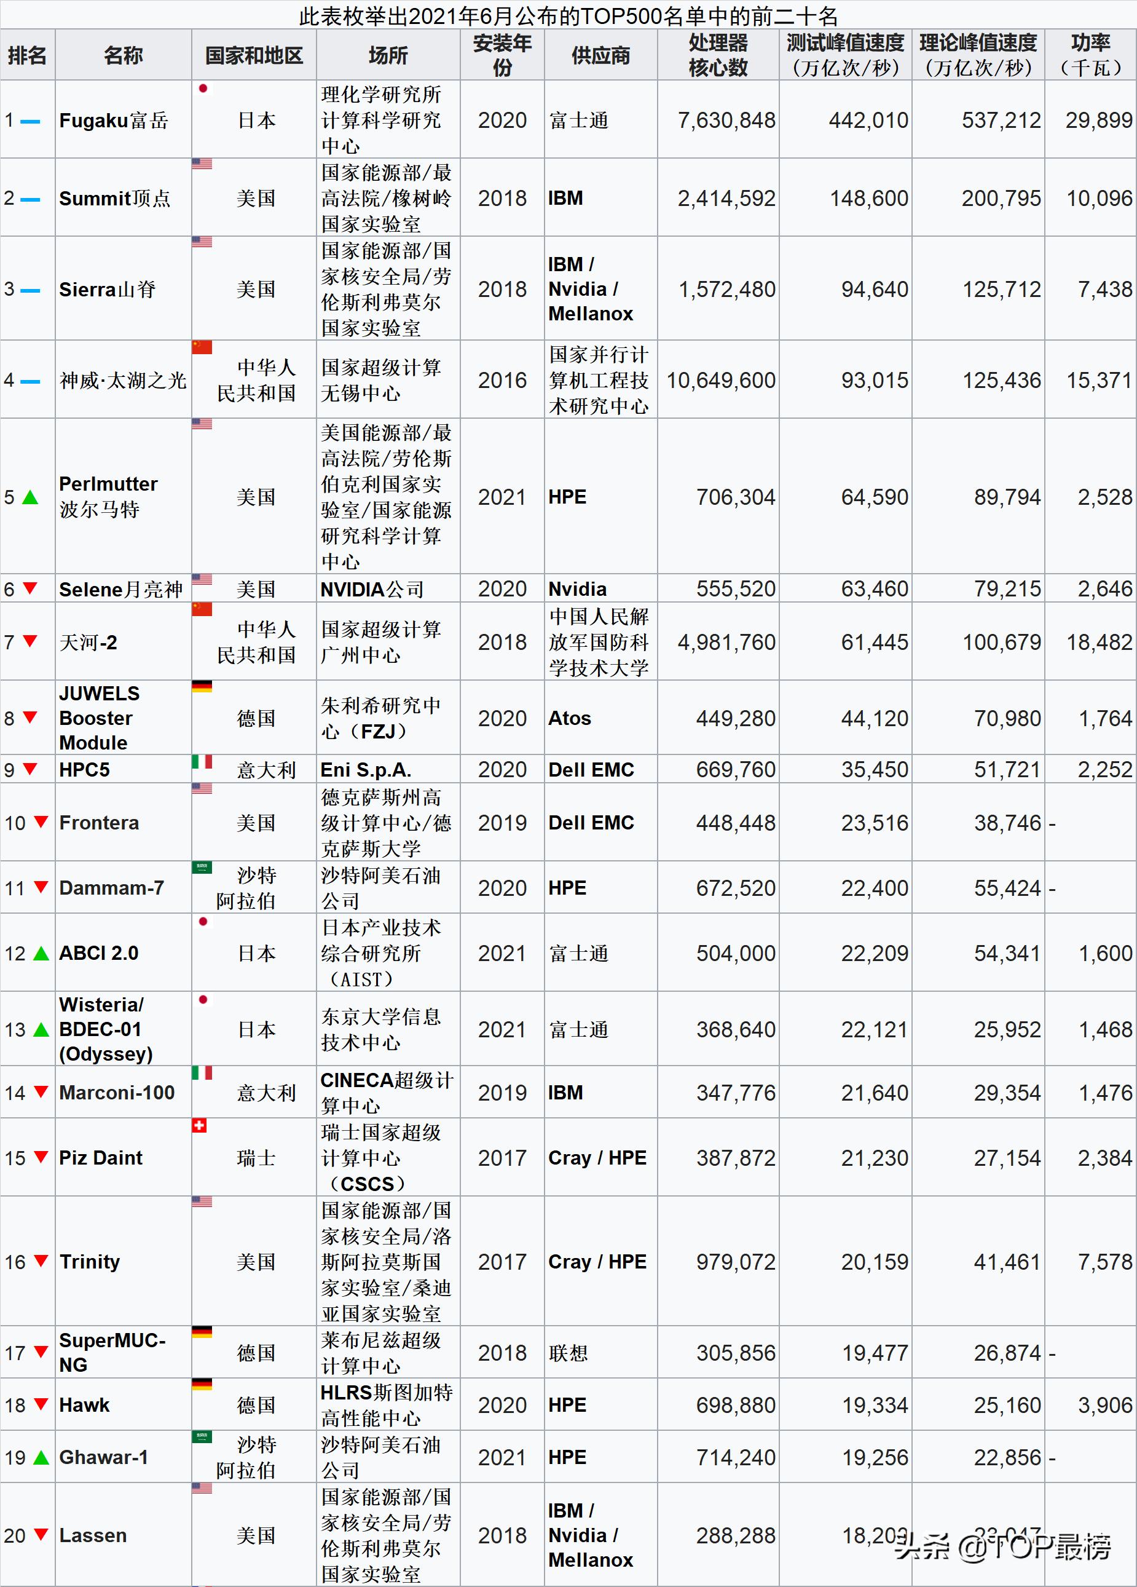1137x1587 pixels.
Task: Select the China flag by 神威·太湖之光
Action: tap(201, 349)
